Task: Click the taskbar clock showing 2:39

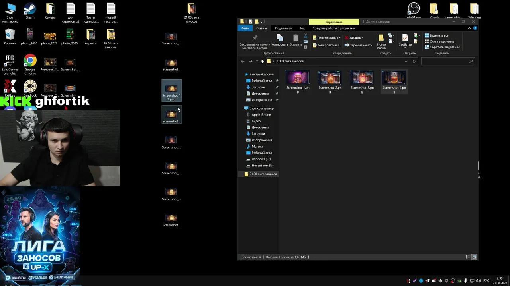Action: coord(499,280)
